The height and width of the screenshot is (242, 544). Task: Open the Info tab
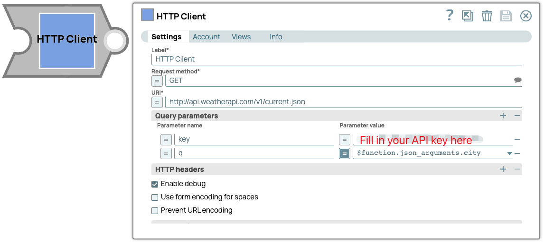click(x=276, y=37)
